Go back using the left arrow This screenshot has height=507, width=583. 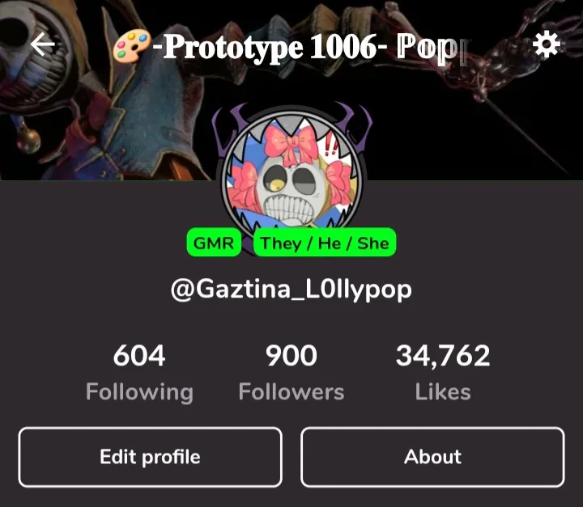tap(43, 44)
